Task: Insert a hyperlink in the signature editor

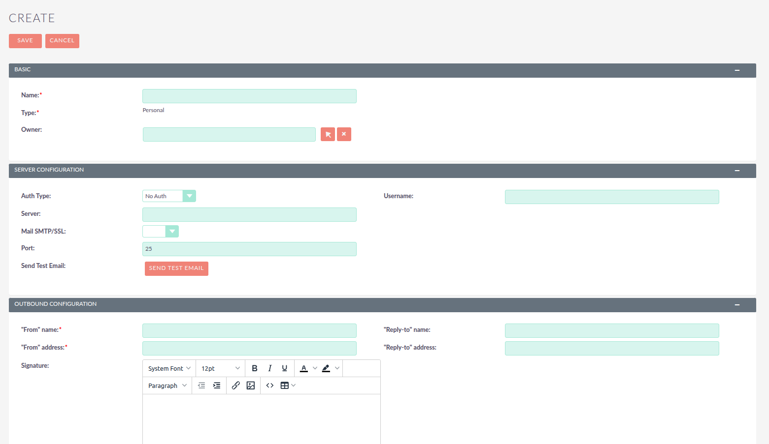Action: 235,385
